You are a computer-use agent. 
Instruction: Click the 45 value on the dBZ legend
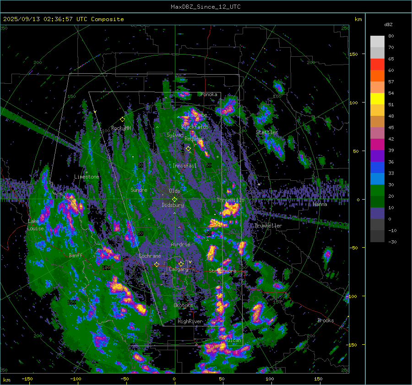point(391,127)
